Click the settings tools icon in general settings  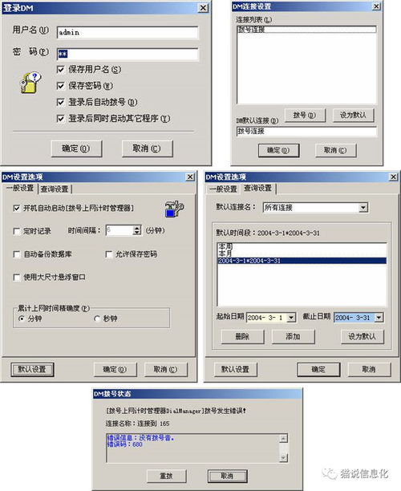click(174, 209)
